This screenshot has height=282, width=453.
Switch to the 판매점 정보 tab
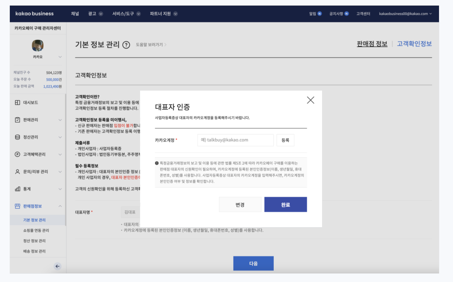point(372,44)
